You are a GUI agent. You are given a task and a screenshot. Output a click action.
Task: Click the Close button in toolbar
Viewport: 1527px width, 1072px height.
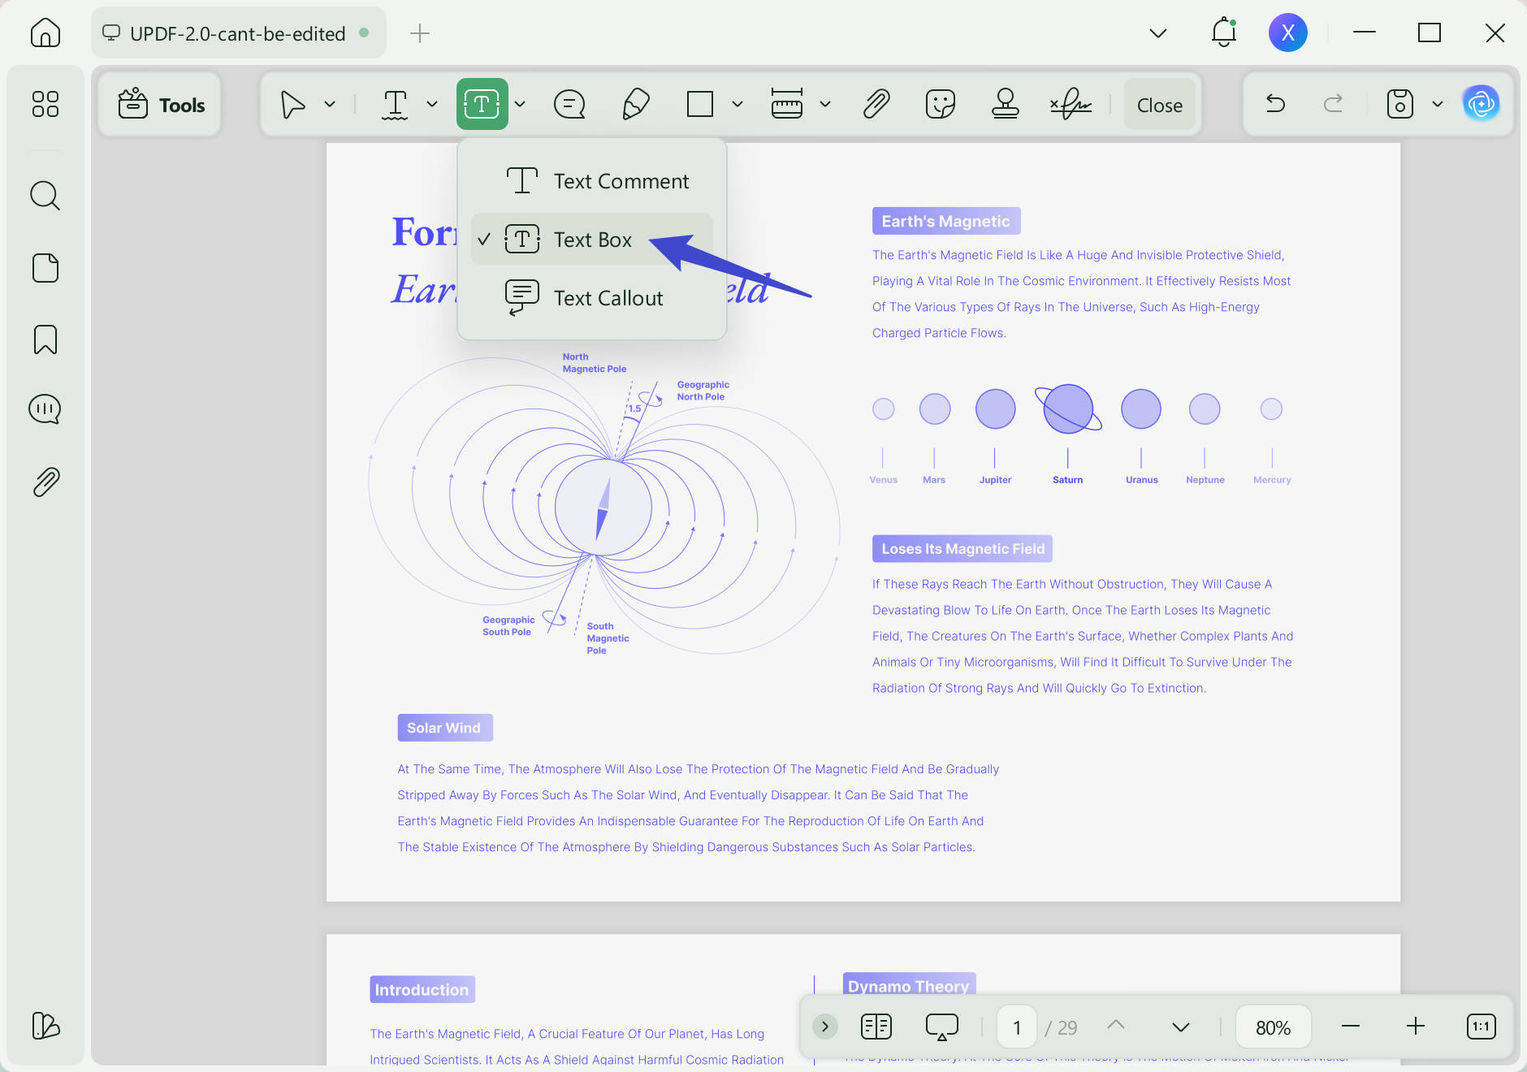pyautogui.click(x=1160, y=105)
